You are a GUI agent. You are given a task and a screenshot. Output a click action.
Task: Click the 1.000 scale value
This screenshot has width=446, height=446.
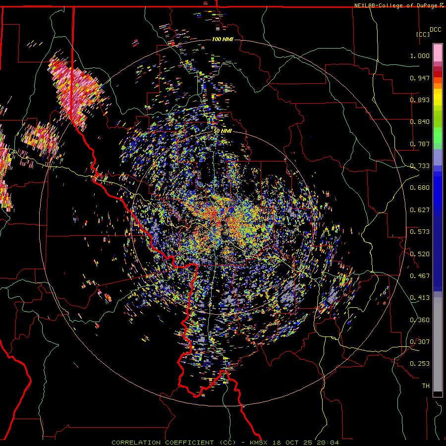[x=420, y=56]
